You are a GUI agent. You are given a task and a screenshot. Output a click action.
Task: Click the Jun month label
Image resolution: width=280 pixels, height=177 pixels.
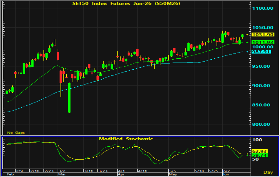[x=226, y=174]
